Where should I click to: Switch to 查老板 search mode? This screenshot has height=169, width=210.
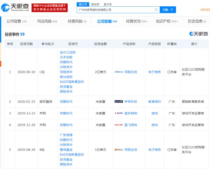[95, 4]
